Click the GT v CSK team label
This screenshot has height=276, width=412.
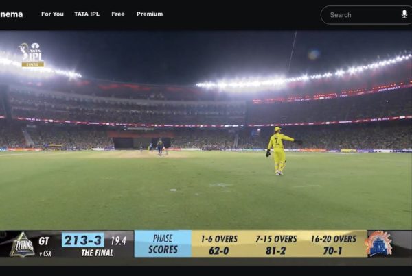click(45, 246)
